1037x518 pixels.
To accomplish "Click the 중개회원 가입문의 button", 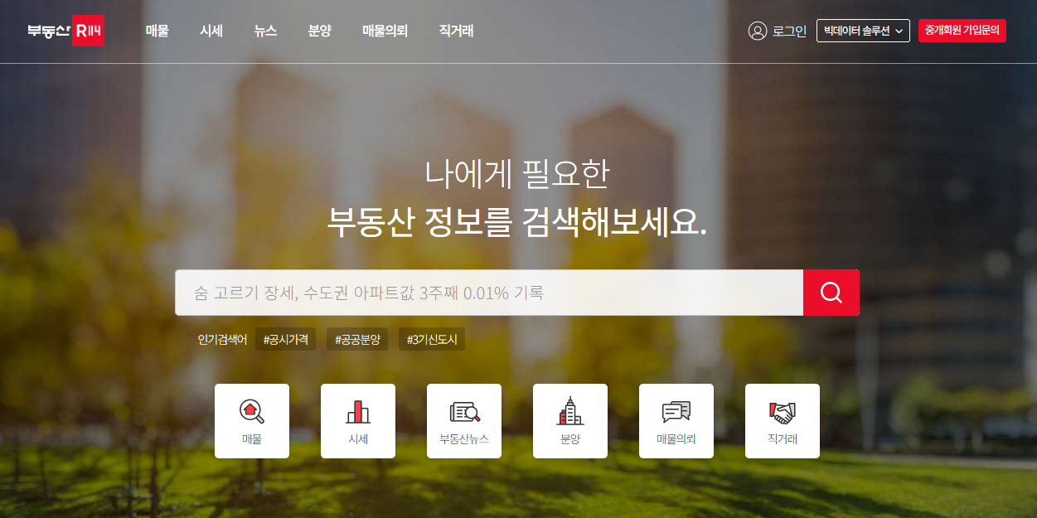I will (962, 31).
